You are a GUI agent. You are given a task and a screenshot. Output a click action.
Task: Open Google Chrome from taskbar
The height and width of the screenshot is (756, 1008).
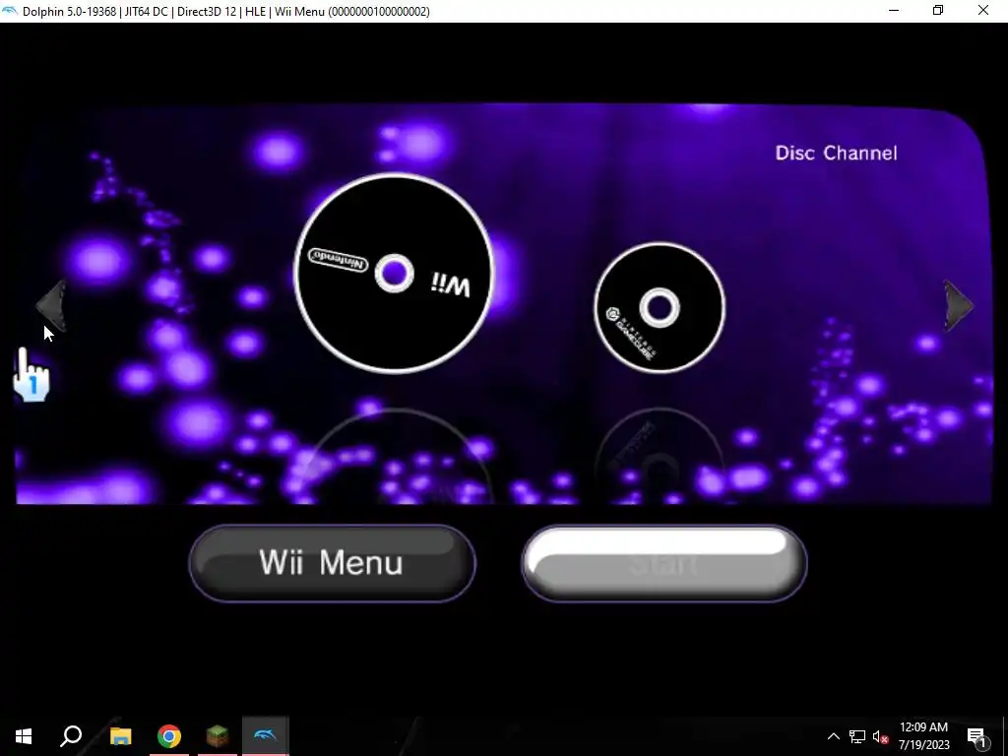[169, 736]
